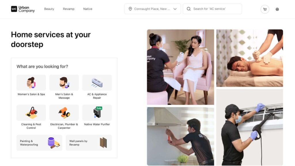Screen dimensions: 295x166
Task: Click the search magnifier icon
Action: 188,9
